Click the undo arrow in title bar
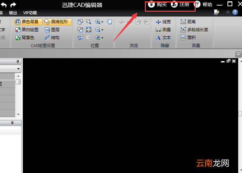 tap(4, 5)
